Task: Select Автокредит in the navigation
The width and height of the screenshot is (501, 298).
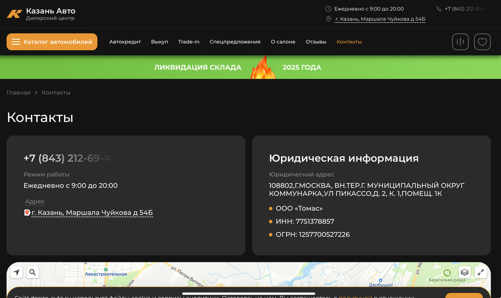Action: pyautogui.click(x=125, y=42)
